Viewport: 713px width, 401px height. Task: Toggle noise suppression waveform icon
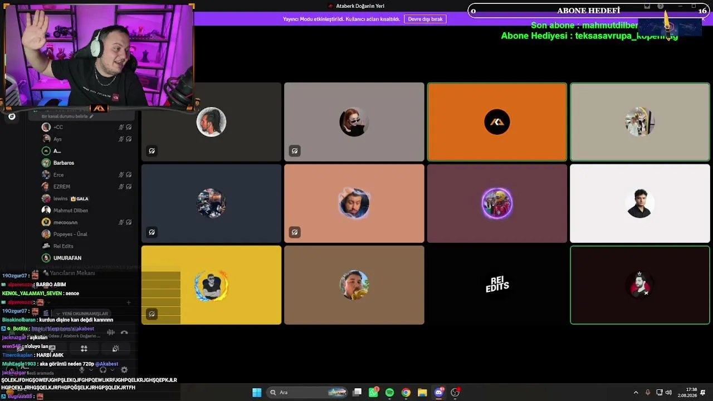pos(111,332)
